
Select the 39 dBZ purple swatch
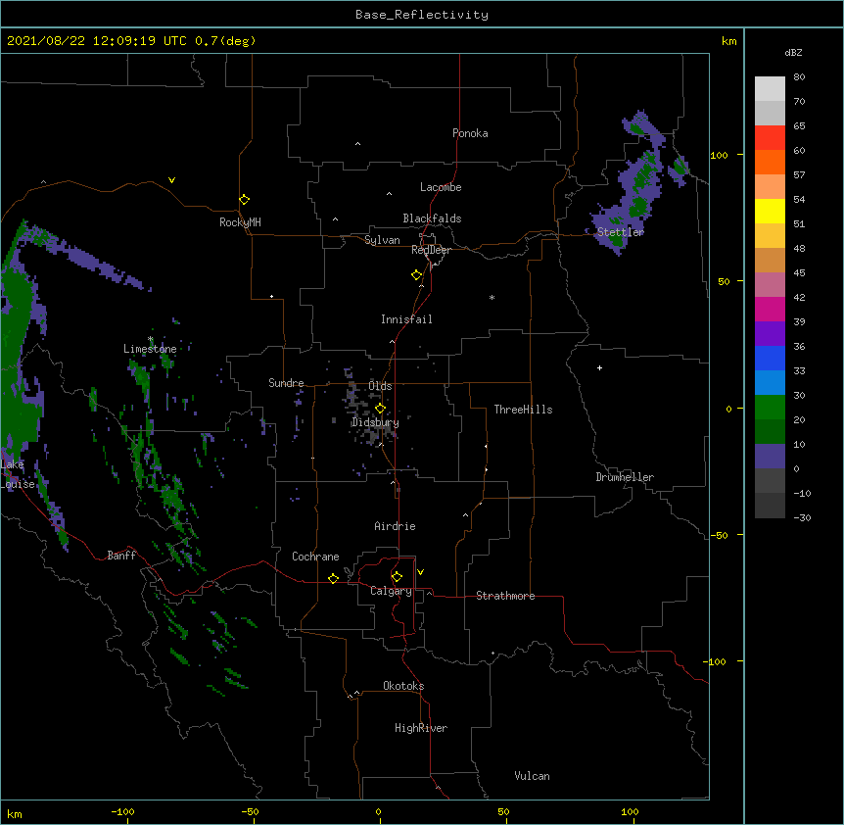click(x=770, y=333)
